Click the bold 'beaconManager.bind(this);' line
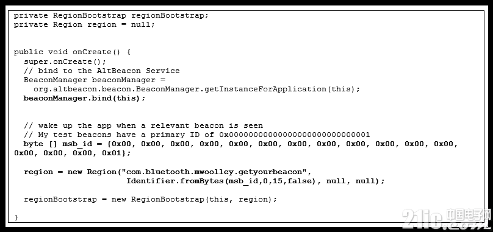Viewport: 493px width, 232px height. pos(85,98)
